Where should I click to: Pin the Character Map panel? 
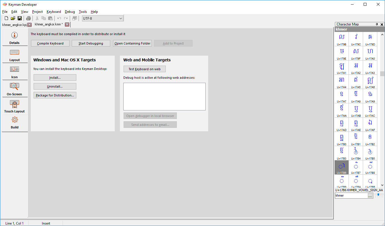point(377,24)
